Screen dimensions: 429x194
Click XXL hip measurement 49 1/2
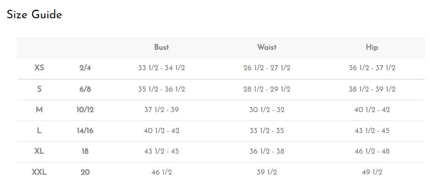click(372, 172)
